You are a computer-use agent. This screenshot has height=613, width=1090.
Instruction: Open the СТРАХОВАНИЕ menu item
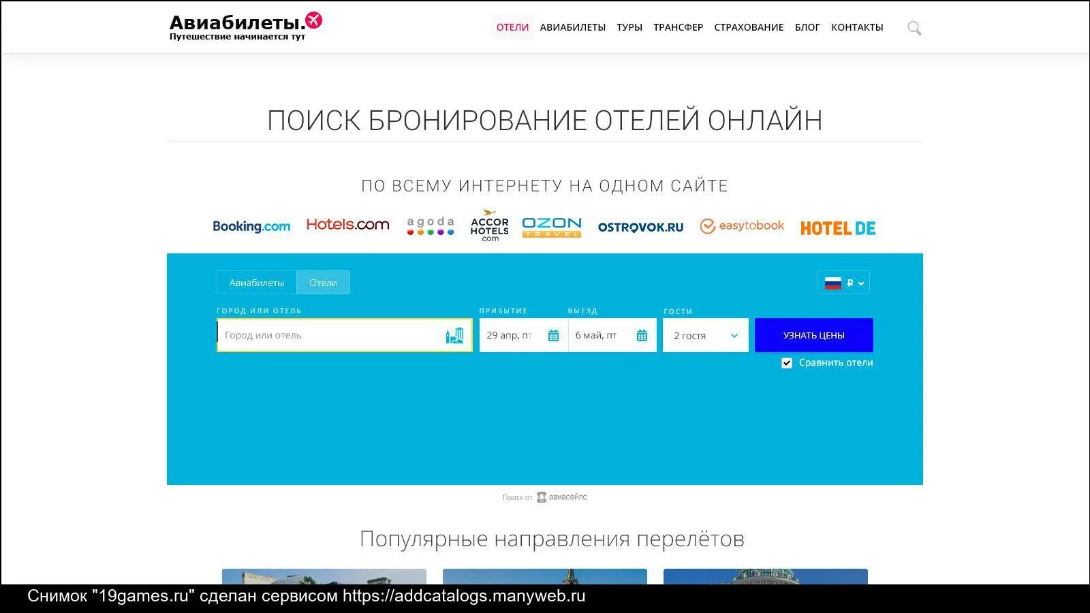click(x=749, y=27)
